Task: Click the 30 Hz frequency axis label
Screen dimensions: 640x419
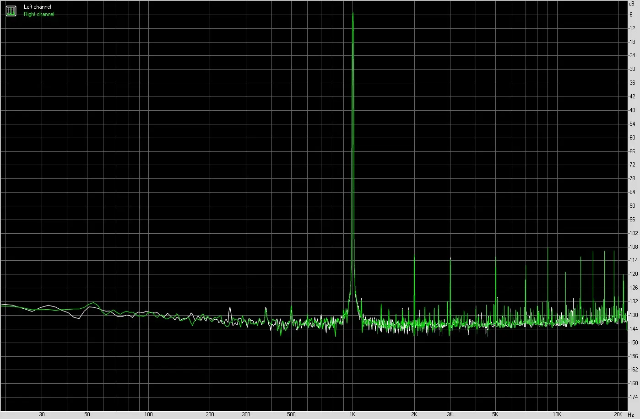Action: (x=42, y=414)
